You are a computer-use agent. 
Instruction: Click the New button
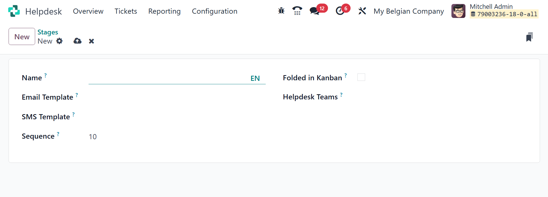[x=22, y=37]
